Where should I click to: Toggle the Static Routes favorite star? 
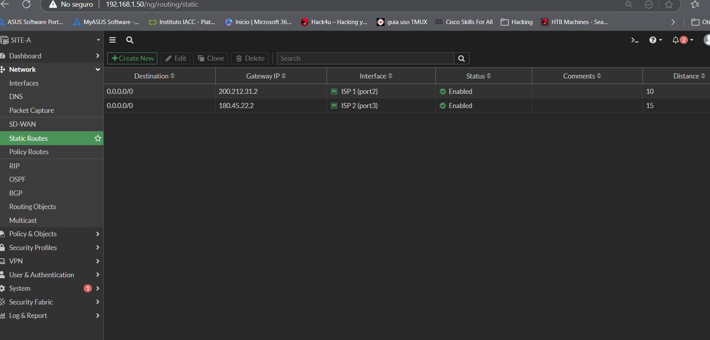coord(98,138)
